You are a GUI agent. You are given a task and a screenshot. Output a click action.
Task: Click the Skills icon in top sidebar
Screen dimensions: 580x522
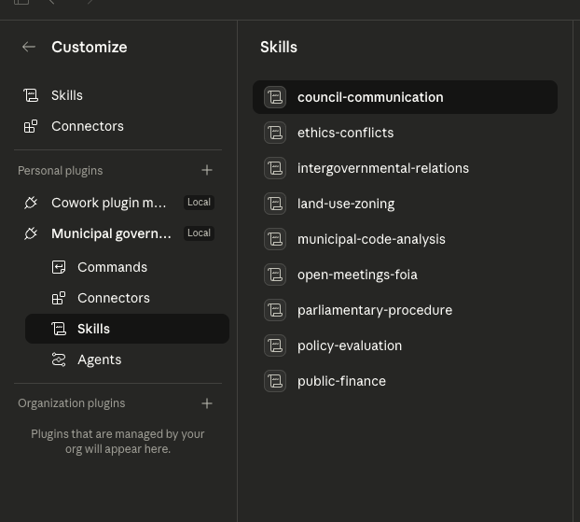tap(31, 95)
